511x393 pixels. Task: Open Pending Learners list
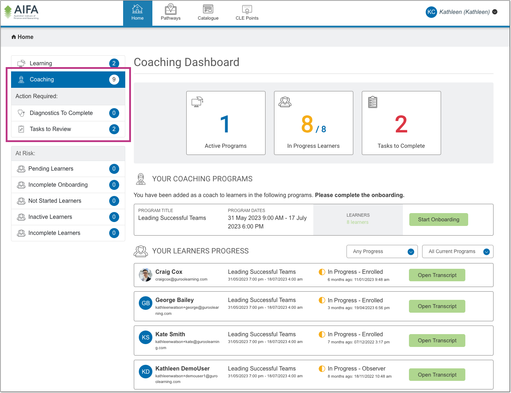coord(68,168)
